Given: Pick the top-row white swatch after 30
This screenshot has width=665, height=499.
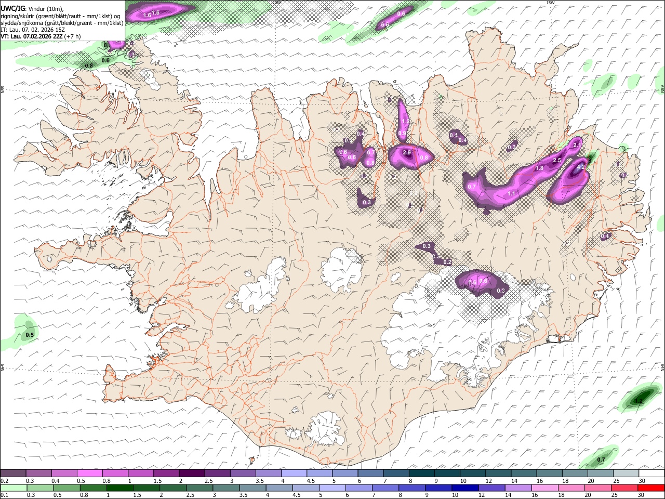Looking at the screenshot, I should click(652, 474).
